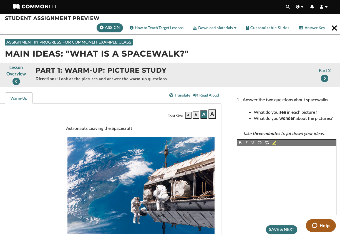Expand the user account menu
340x235 pixels.
[324, 7]
